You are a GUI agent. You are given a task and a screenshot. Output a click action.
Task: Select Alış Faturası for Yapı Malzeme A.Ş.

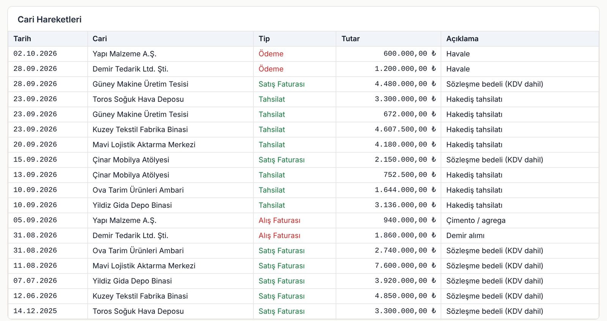click(x=279, y=220)
